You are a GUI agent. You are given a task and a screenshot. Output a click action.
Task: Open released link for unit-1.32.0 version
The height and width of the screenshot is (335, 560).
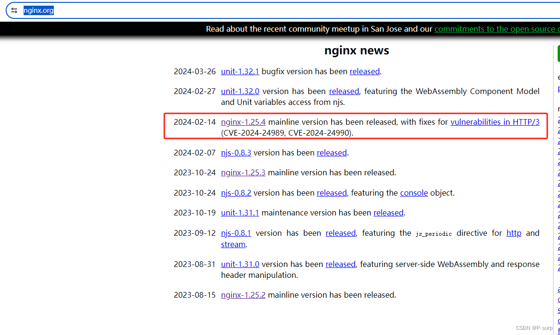[344, 92]
